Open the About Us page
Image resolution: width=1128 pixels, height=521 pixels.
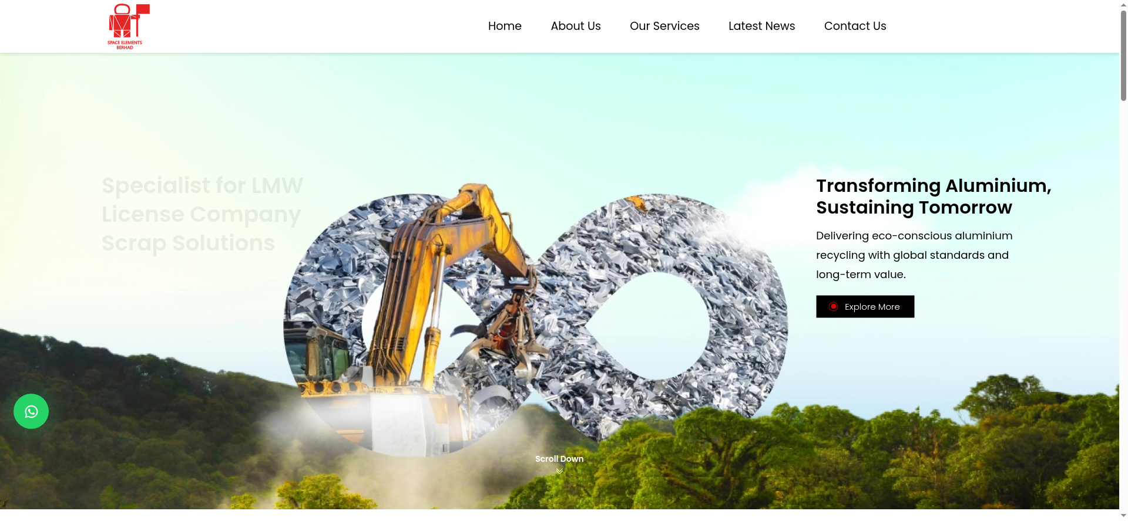click(x=576, y=26)
